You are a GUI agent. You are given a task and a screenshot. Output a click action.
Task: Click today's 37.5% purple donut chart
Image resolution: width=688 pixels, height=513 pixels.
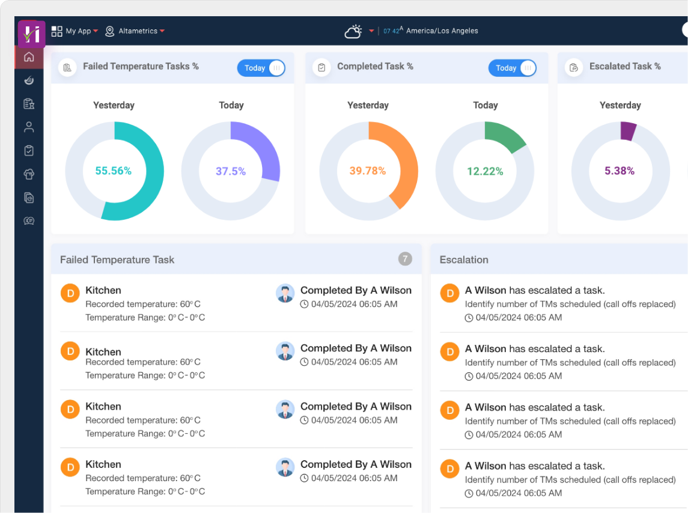(x=231, y=171)
